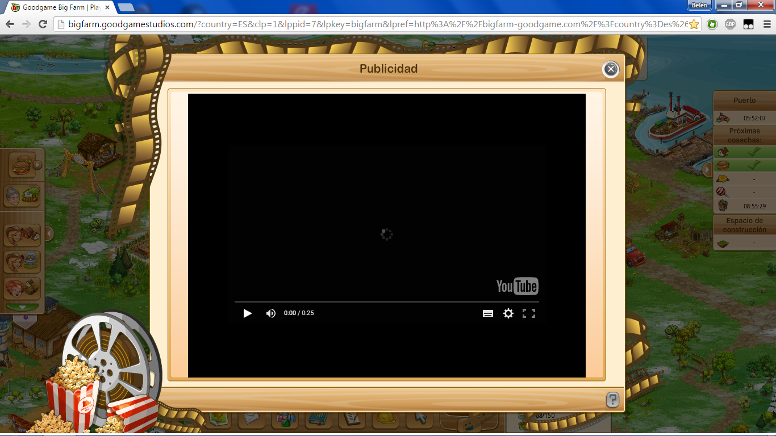This screenshot has width=776, height=436.
Task: Click the harvest timer 08:55:29
Action: coord(754,206)
